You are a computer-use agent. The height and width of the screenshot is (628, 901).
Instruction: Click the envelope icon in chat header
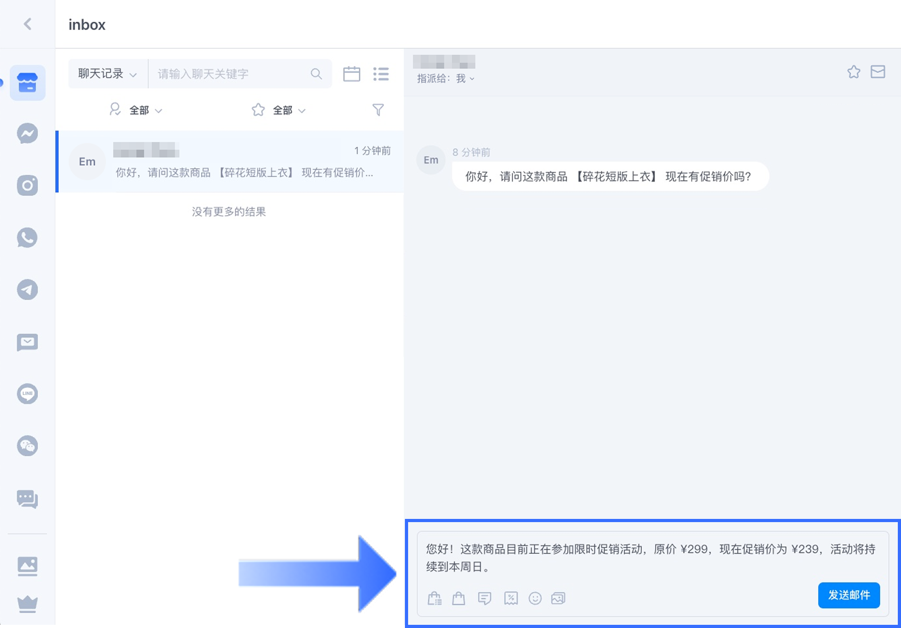878,71
